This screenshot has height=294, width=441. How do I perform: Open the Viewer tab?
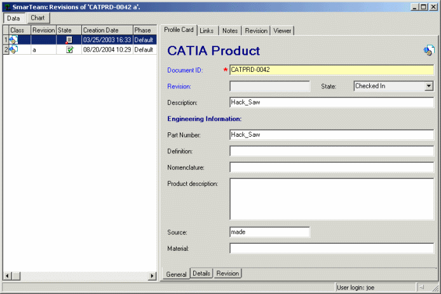click(282, 31)
